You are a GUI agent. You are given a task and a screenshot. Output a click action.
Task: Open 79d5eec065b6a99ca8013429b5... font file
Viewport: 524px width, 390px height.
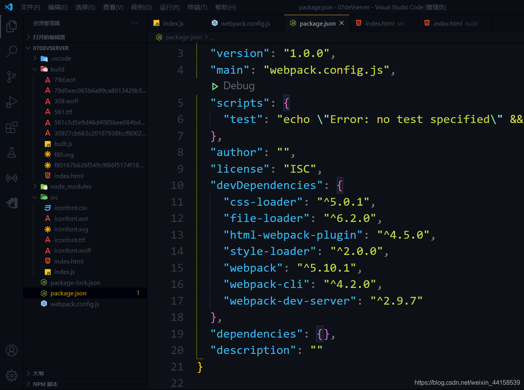85,90
